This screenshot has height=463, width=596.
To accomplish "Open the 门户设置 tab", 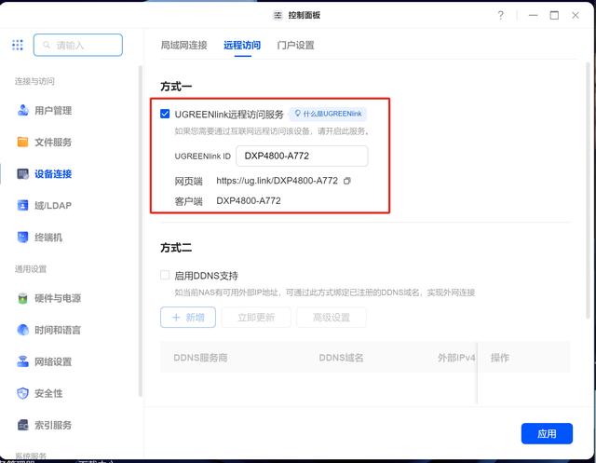I will tap(296, 46).
